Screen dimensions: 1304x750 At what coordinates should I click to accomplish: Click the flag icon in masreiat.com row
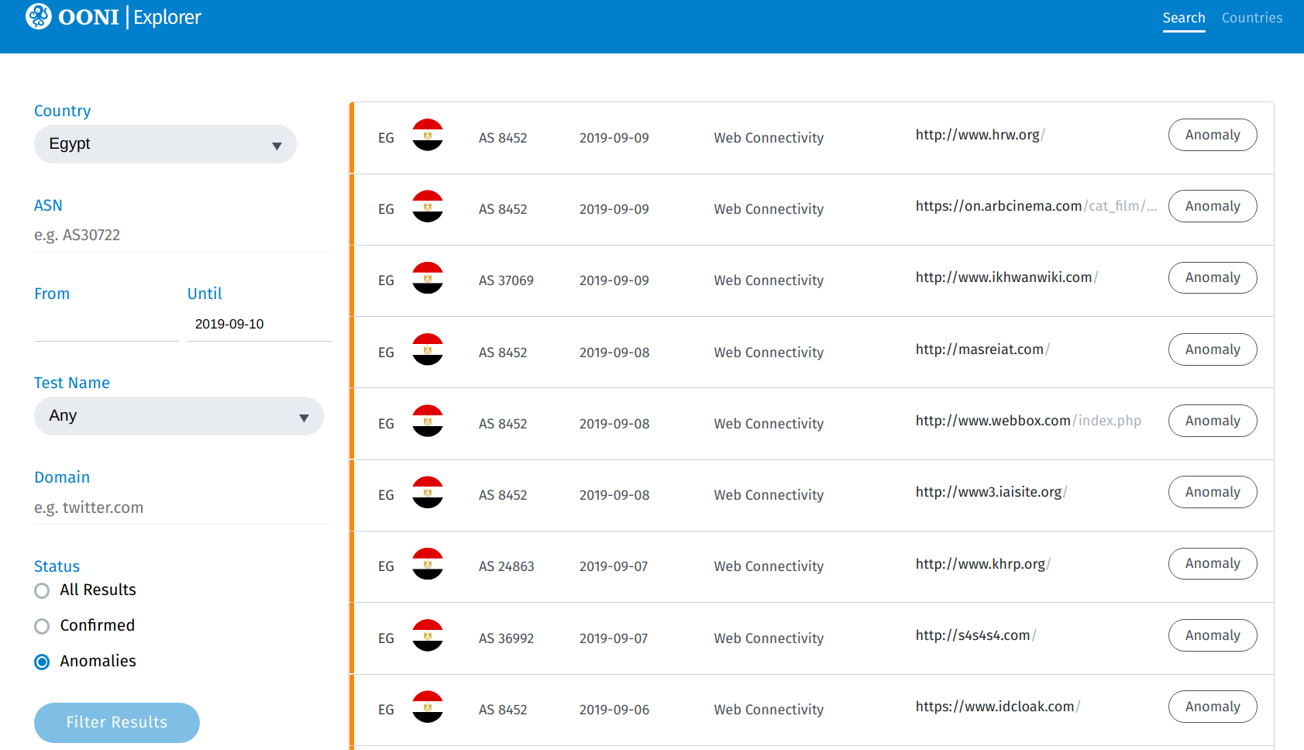(427, 350)
